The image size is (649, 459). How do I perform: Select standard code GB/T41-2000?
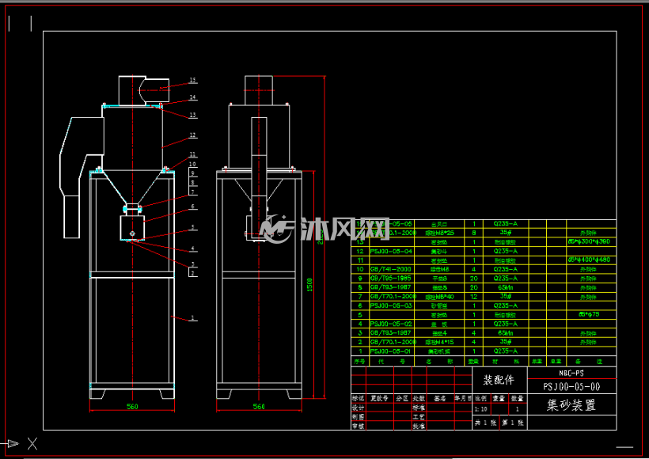391,269
